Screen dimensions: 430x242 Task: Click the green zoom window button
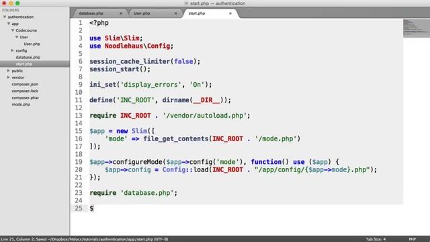pos(17,3)
